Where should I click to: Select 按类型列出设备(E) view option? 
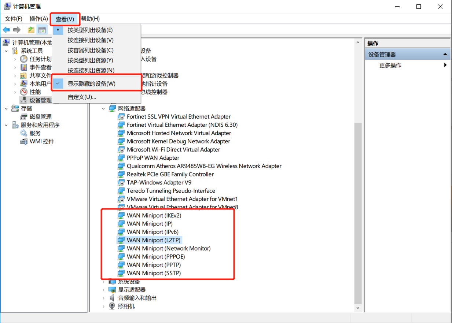pyautogui.click(x=96, y=30)
